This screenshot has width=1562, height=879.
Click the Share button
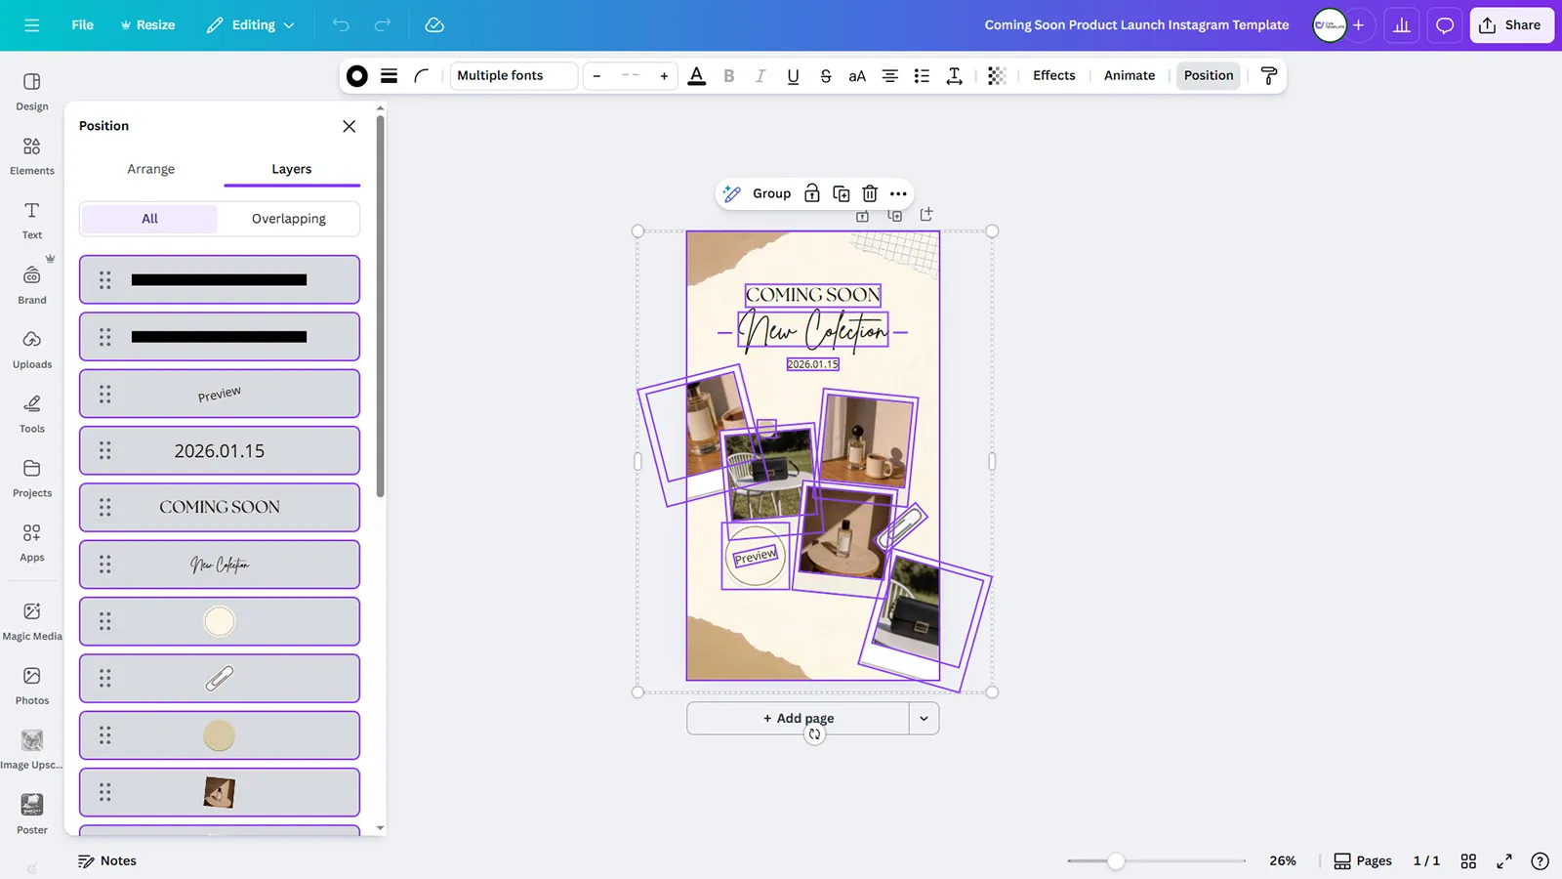click(1510, 25)
